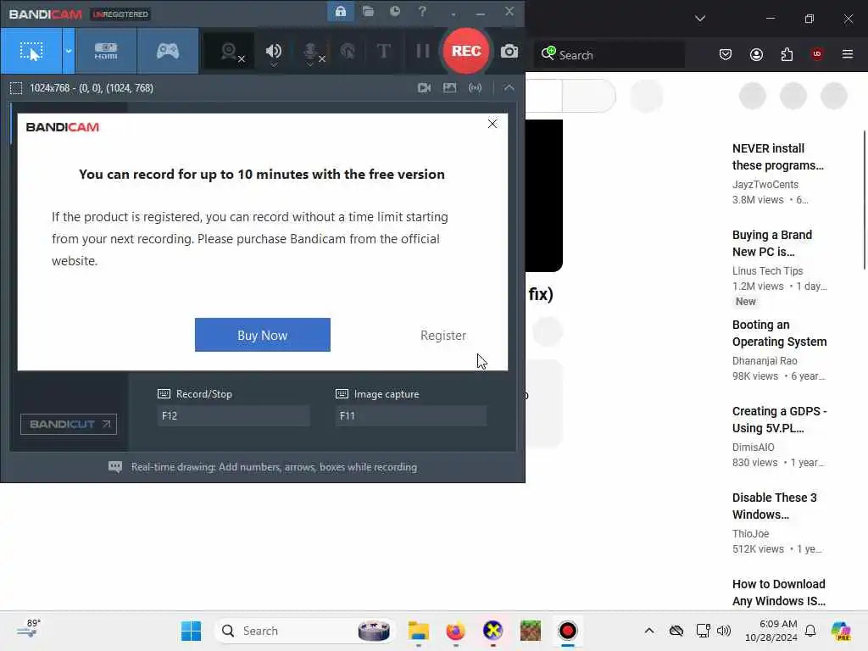Open the output folder icon in Bandicam title bar
The width and height of the screenshot is (868, 651).
pos(368,12)
